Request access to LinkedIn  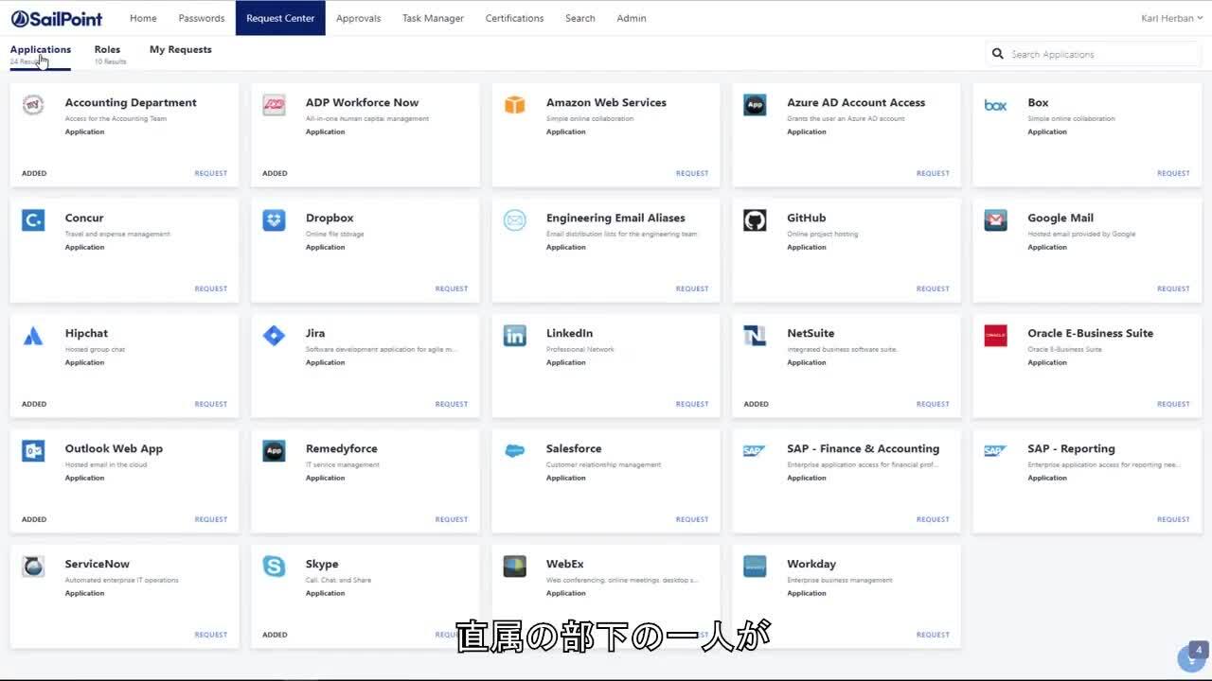(x=692, y=404)
